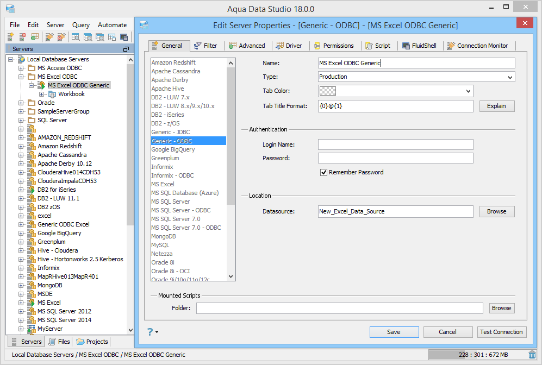This screenshot has width=542, height=365.
Task: Click the MS Excel ODBC Generic server icon
Action: [41, 85]
